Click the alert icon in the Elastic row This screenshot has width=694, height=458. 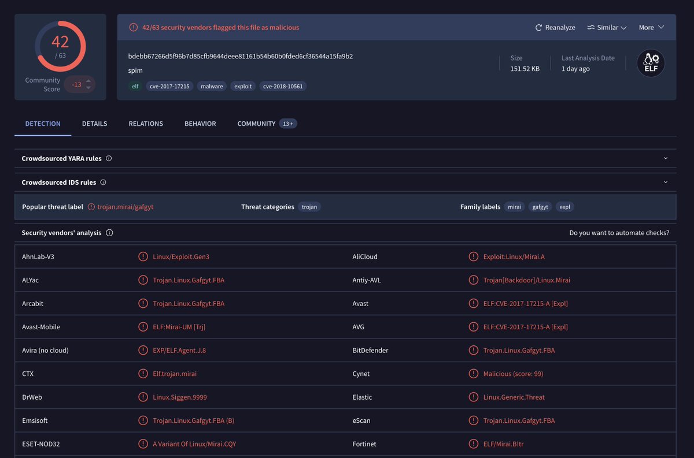[474, 397]
